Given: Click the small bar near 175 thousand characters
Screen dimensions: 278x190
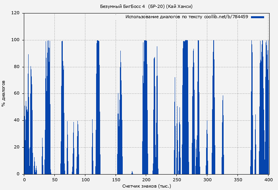Looking at the screenshot, I should click(x=132, y=173).
